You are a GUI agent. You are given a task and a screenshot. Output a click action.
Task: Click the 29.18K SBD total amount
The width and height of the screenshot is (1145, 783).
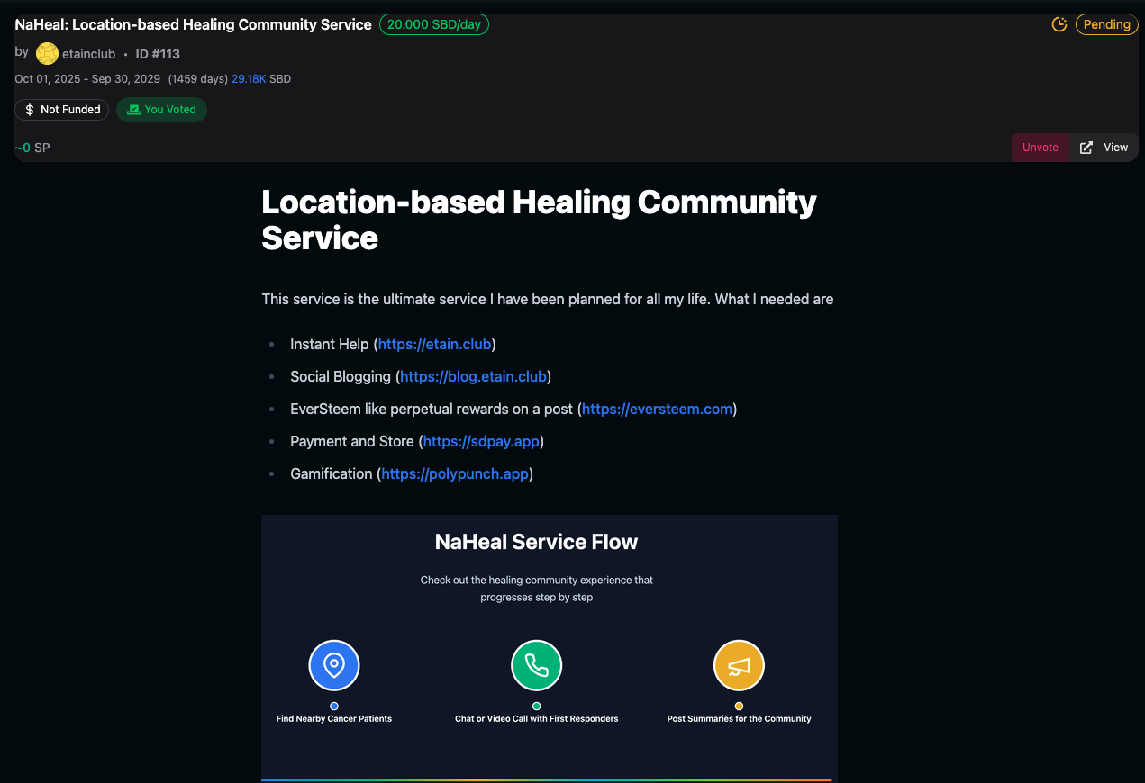261,79
